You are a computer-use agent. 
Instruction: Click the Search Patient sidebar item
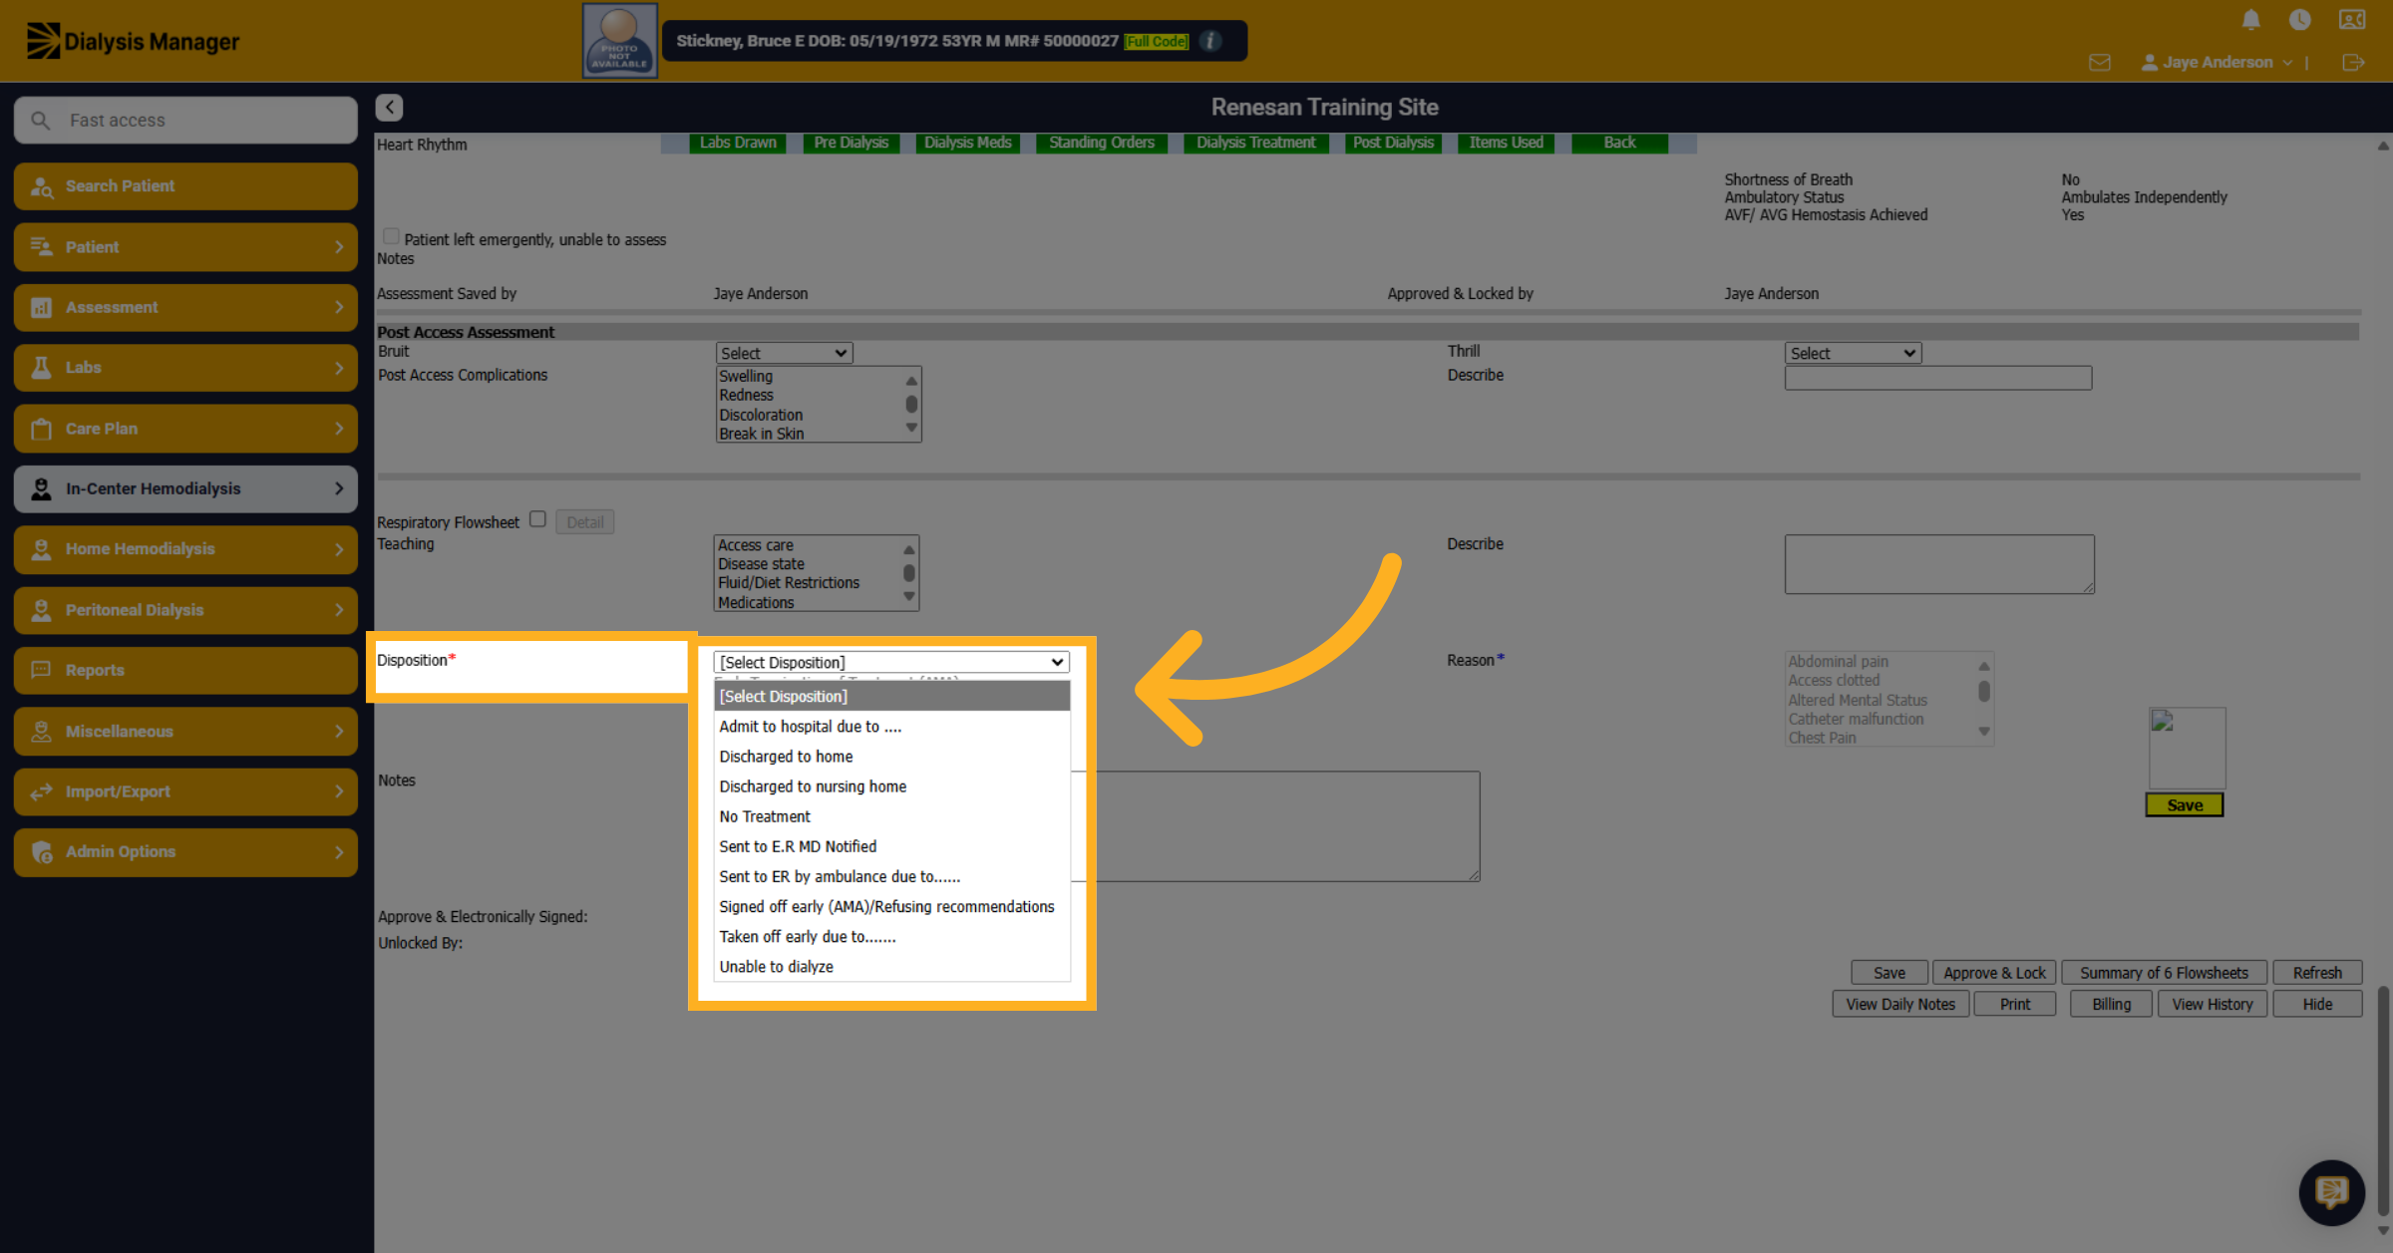coord(185,186)
